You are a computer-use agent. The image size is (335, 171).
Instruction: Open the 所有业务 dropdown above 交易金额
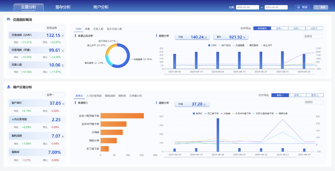click(x=55, y=28)
